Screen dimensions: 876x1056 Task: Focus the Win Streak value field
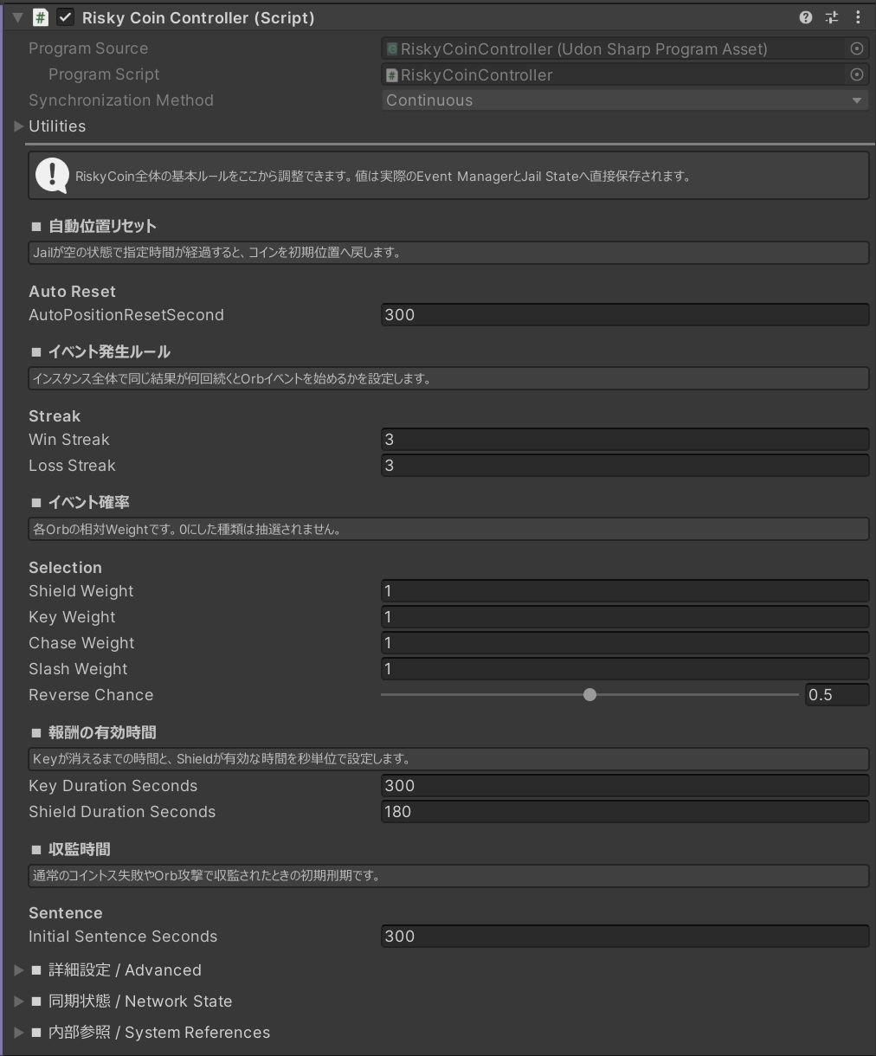pos(625,440)
